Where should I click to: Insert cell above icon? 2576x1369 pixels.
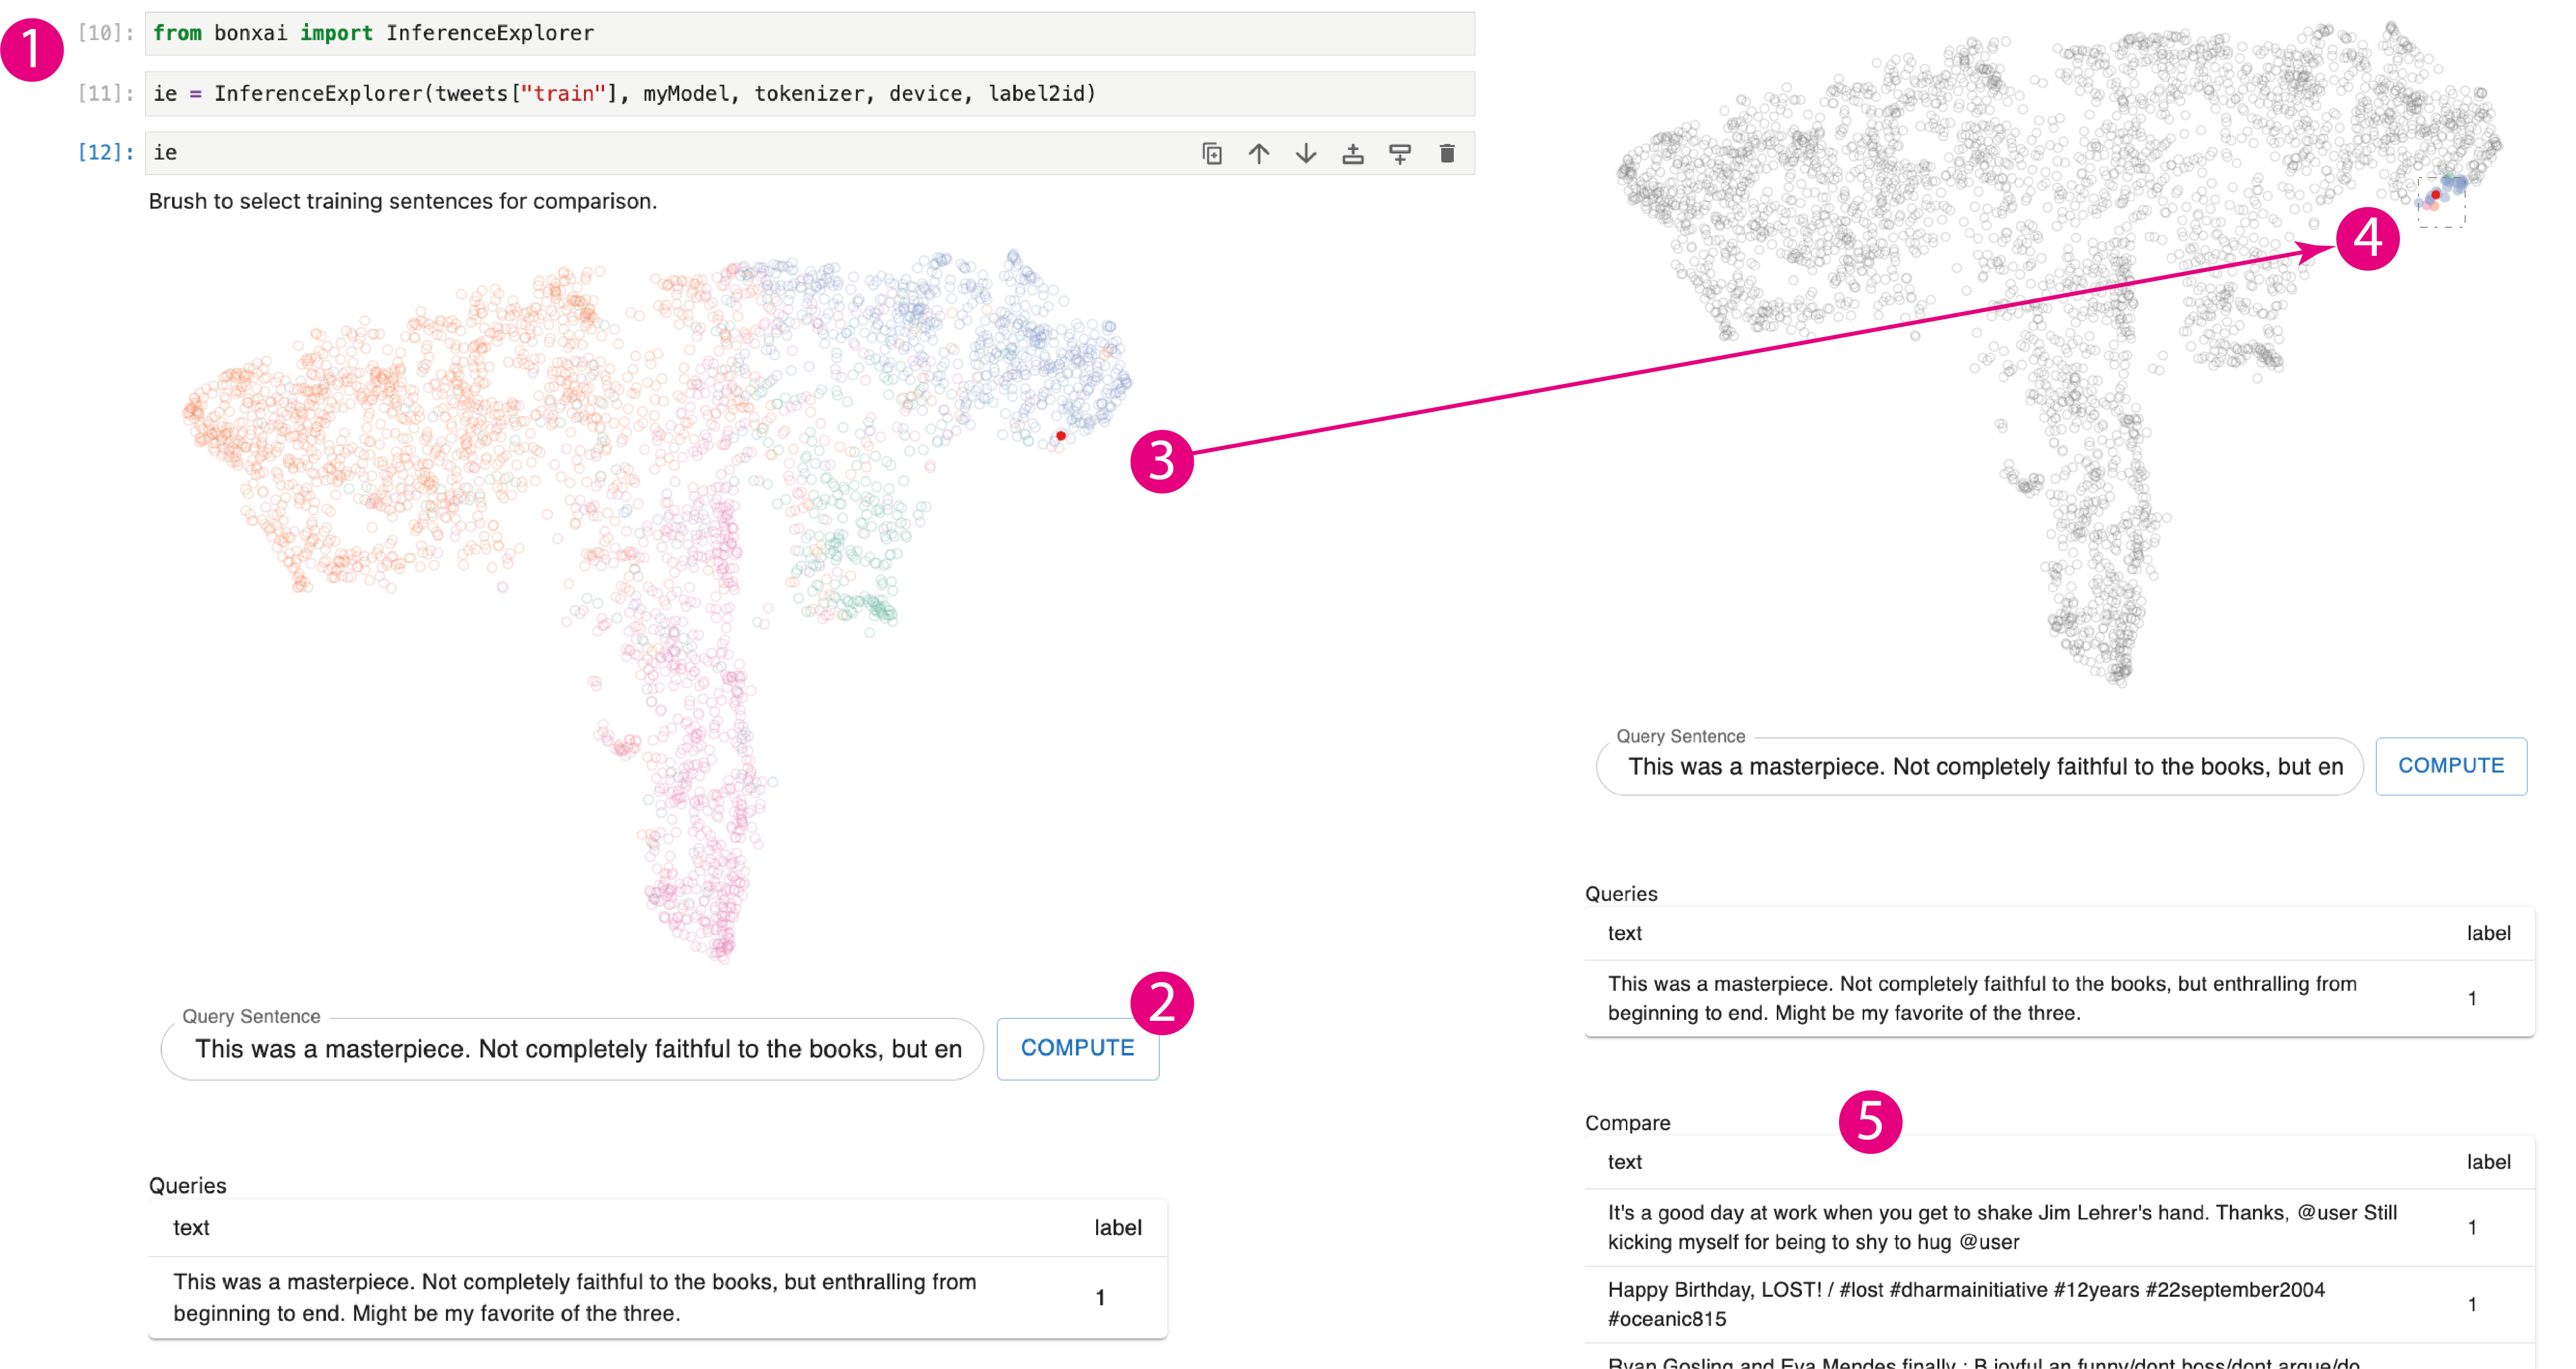tap(1352, 154)
